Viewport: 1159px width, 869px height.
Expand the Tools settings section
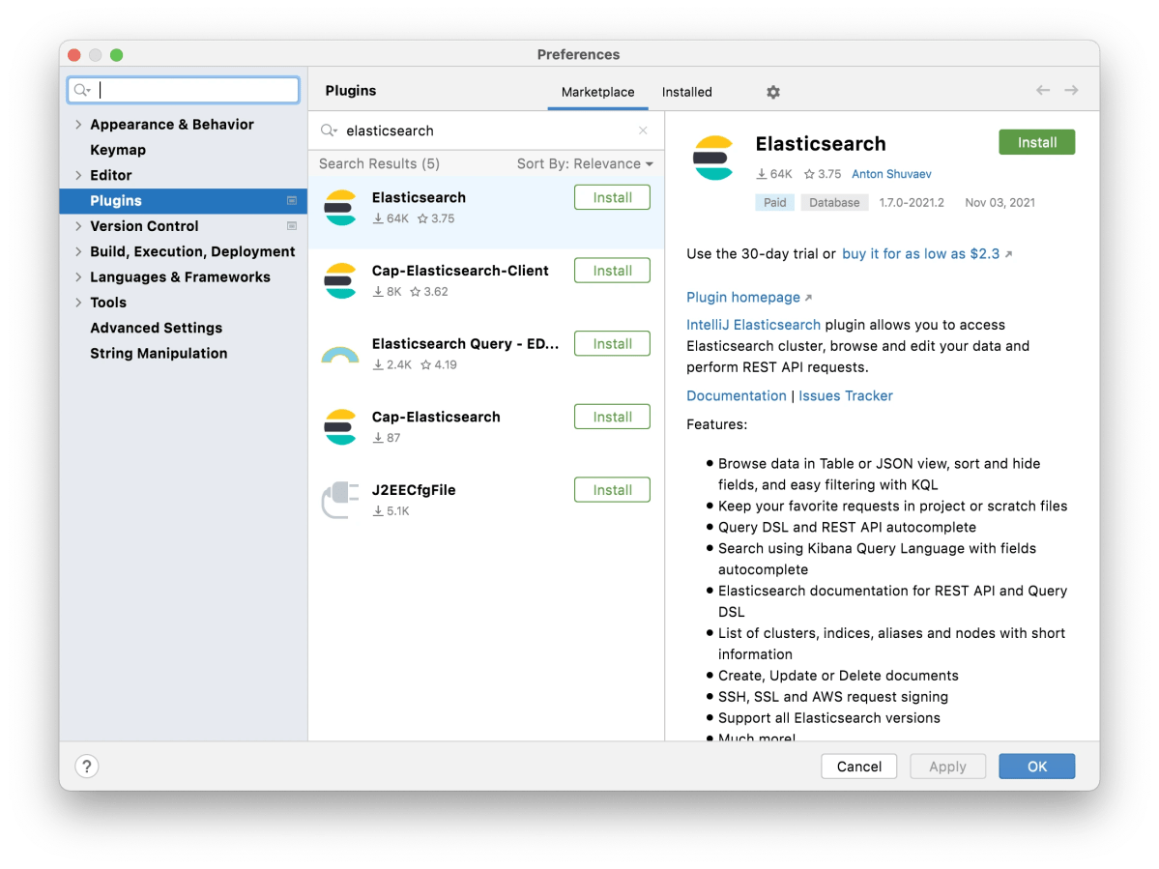tap(78, 303)
